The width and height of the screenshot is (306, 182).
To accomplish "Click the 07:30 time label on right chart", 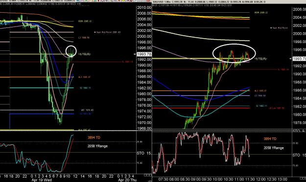I will click(x=163, y=179).
